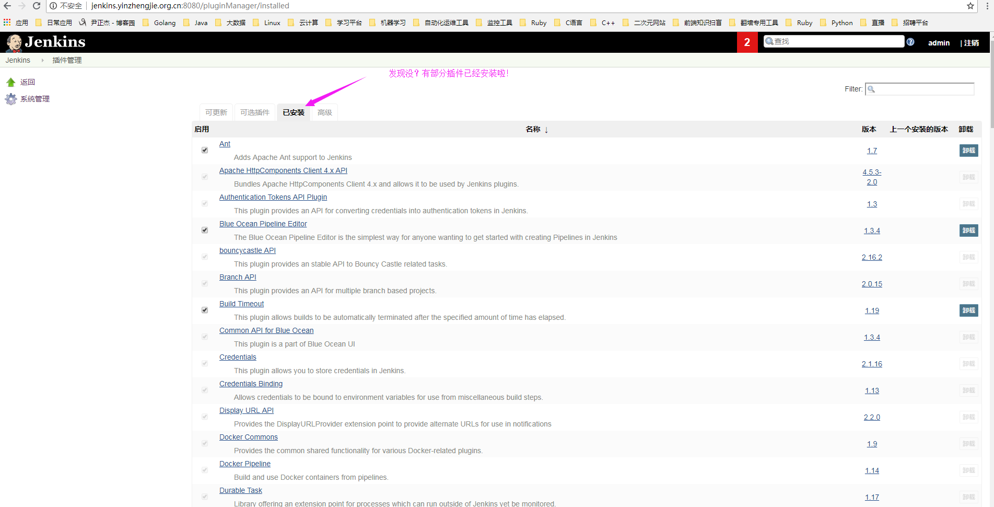
Task: Sort plugins by the 名称 column header
Action: [x=536, y=129]
